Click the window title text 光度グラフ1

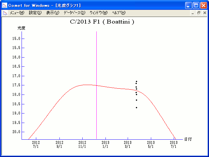(x=68, y=6)
